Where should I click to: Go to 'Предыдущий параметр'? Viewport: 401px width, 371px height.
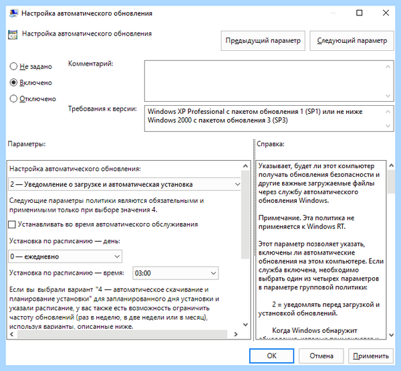point(263,41)
